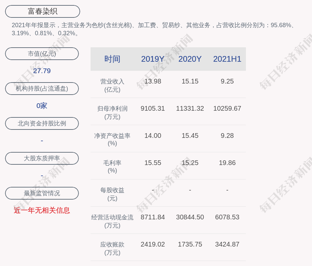Click the 0家 institutional holdings value
The width and height of the screenshot is (312, 266).
pos(42,106)
